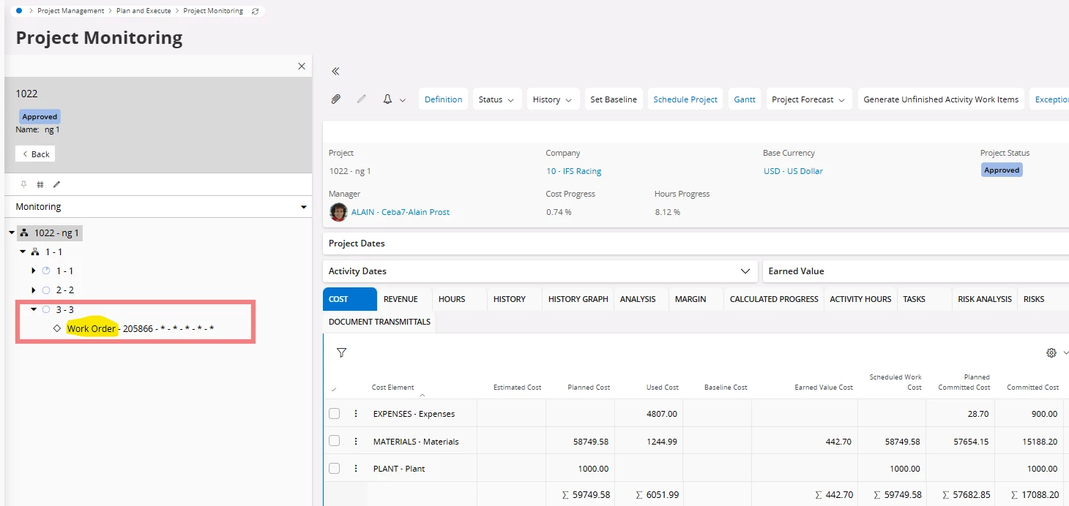Collapse the panel with double chevron icon
Viewport: 1069px width, 506px height.
pyautogui.click(x=335, y=71)
